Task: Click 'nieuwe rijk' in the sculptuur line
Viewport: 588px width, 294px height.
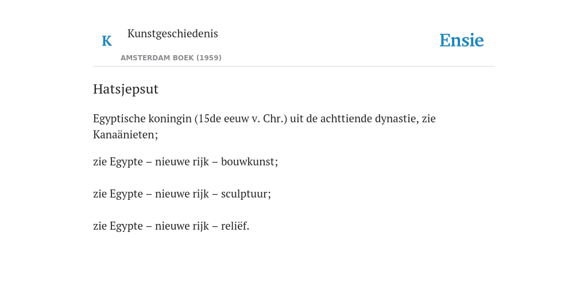Action: [182, 194]
